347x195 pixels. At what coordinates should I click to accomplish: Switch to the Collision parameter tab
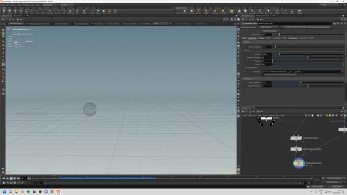[261, 38]
